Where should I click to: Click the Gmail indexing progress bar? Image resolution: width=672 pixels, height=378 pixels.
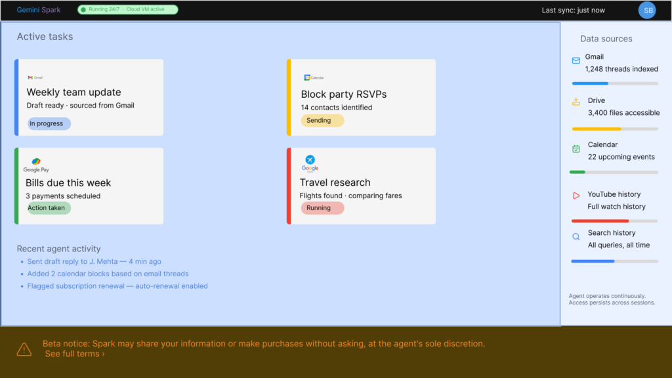coord(615,83)
